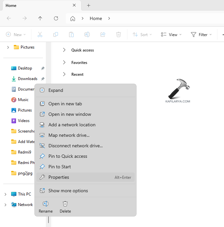This screenshot has height=227, width=224.
Task: Expand the This PC tree node
Action: 5,194
